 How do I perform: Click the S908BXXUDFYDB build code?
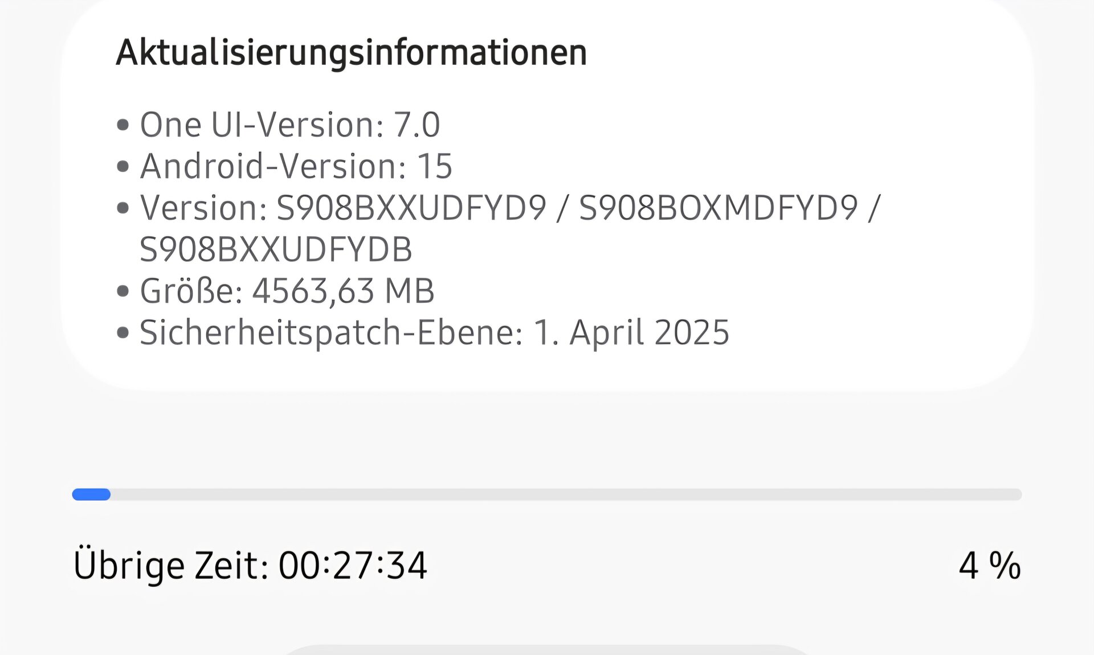pos(276,249)
